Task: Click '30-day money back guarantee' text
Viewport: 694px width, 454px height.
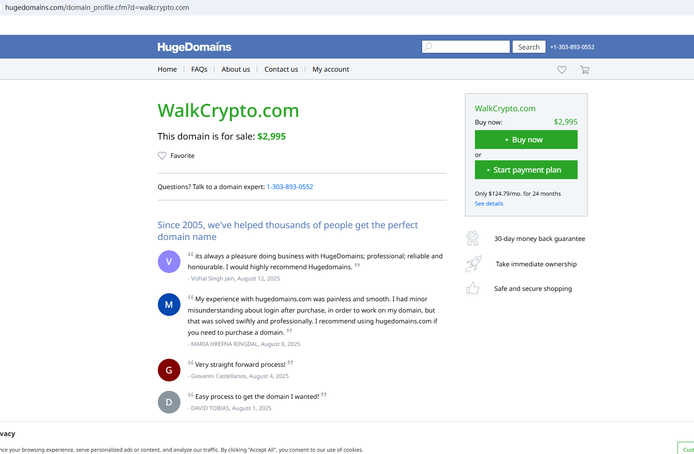Action: coord(539,239)
